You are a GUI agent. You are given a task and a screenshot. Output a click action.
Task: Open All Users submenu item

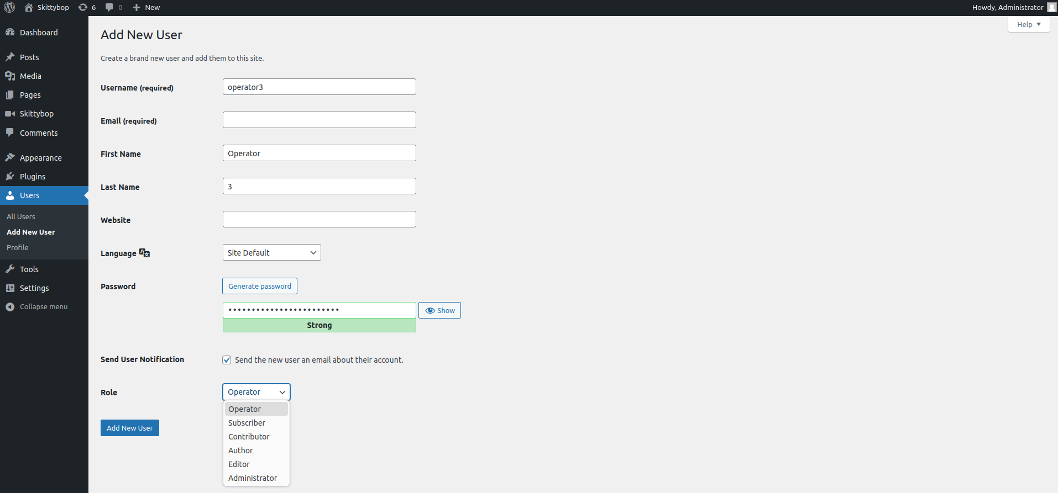tap(21, 216)
